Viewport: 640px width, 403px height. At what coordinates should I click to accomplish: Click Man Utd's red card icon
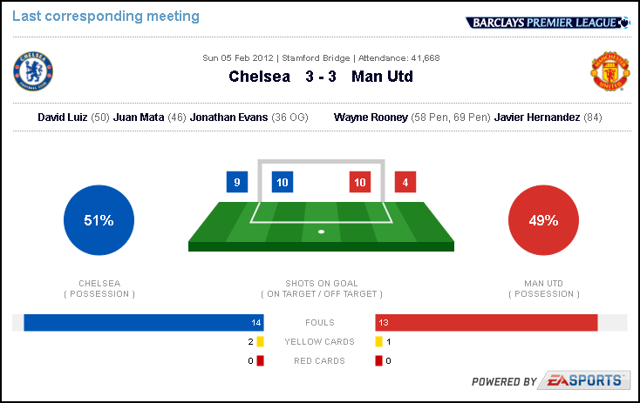[378, 360]
